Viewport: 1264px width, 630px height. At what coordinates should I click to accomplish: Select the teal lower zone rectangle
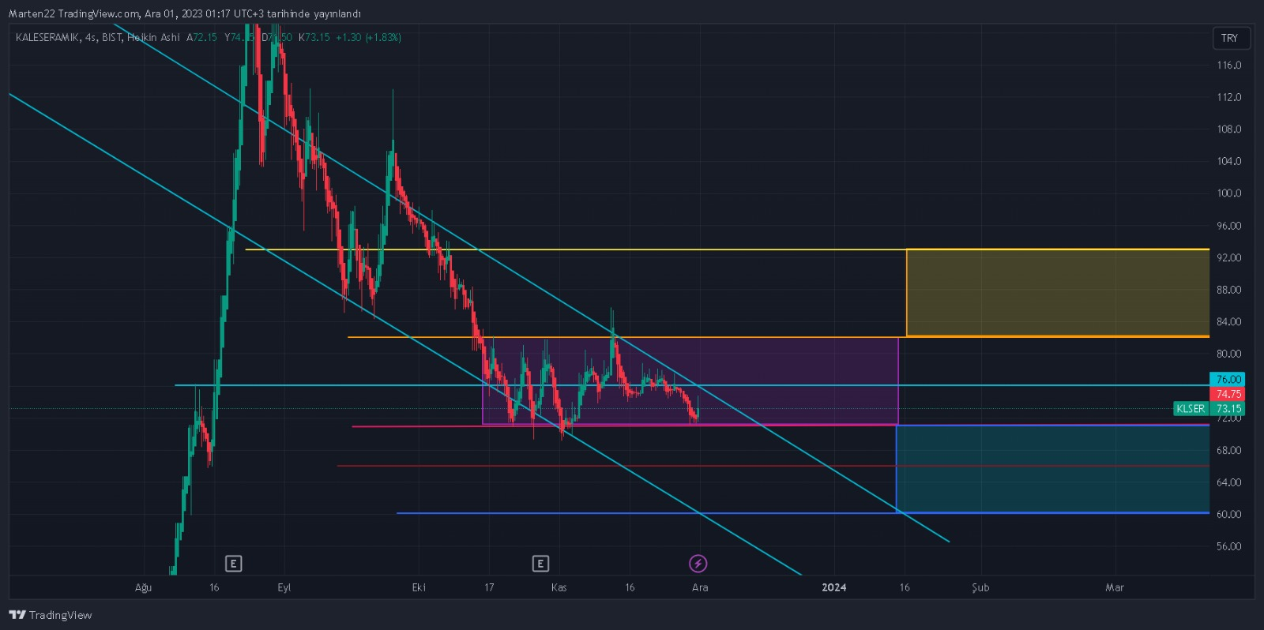point(1052,469)
